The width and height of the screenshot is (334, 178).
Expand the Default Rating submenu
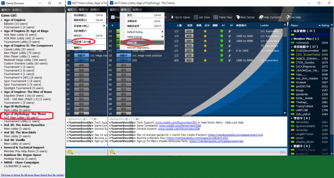142,32
